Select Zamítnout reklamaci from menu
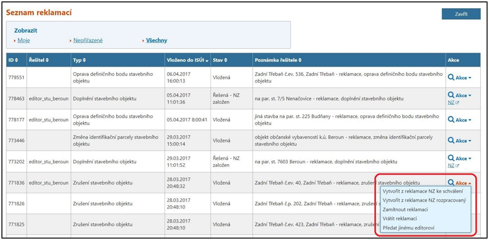 coord(405,209)
